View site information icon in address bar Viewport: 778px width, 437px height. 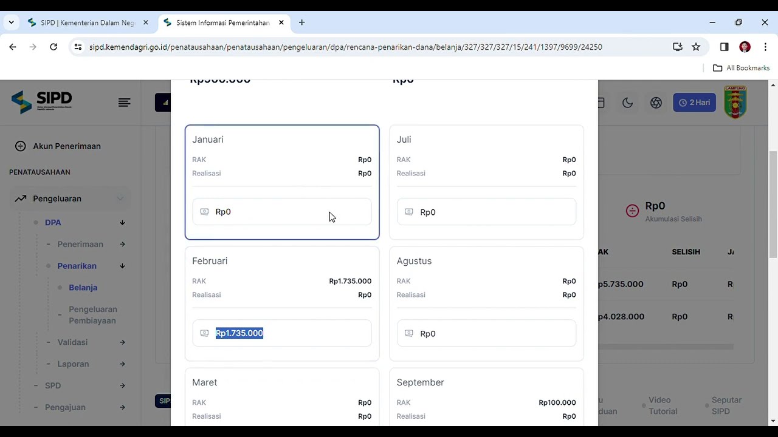tap(77, 47)
